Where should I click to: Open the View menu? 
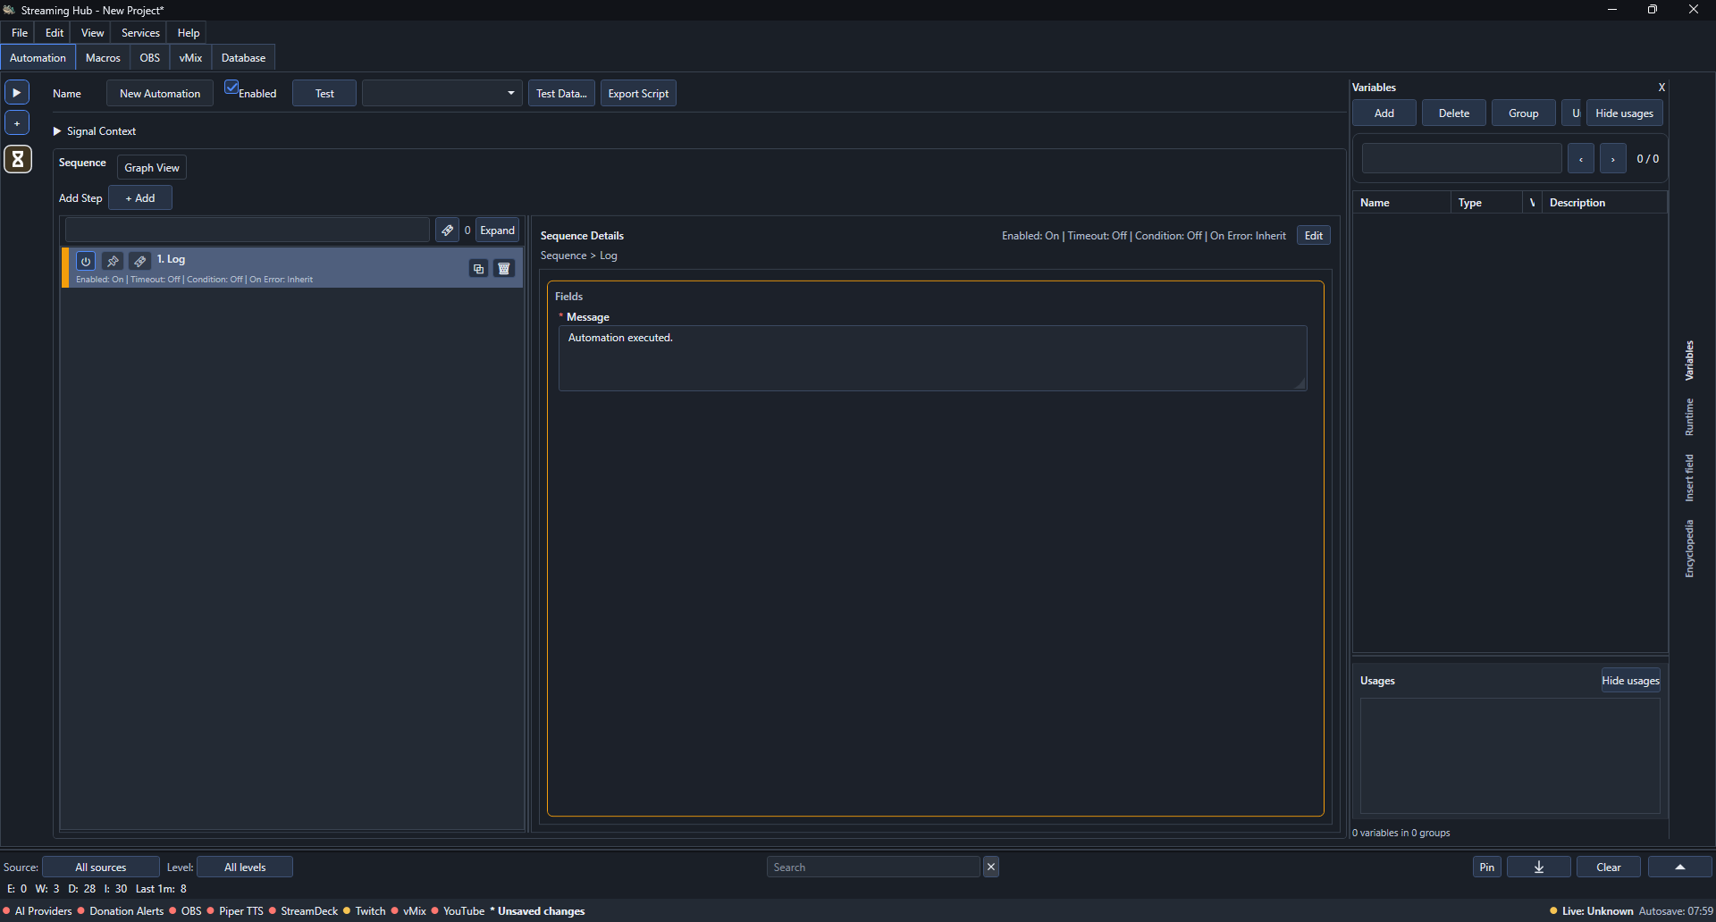pyautogui.click(x=93, y=32)
